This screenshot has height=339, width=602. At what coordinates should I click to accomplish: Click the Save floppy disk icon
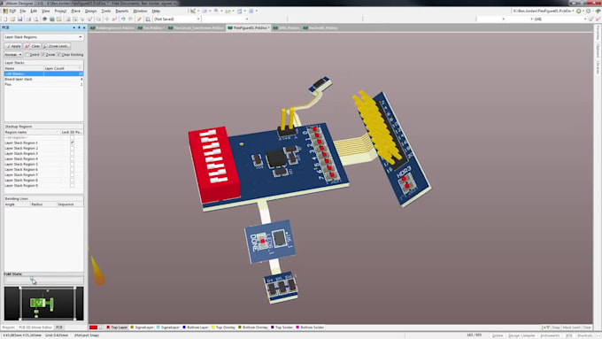click(x=20, y=19)
